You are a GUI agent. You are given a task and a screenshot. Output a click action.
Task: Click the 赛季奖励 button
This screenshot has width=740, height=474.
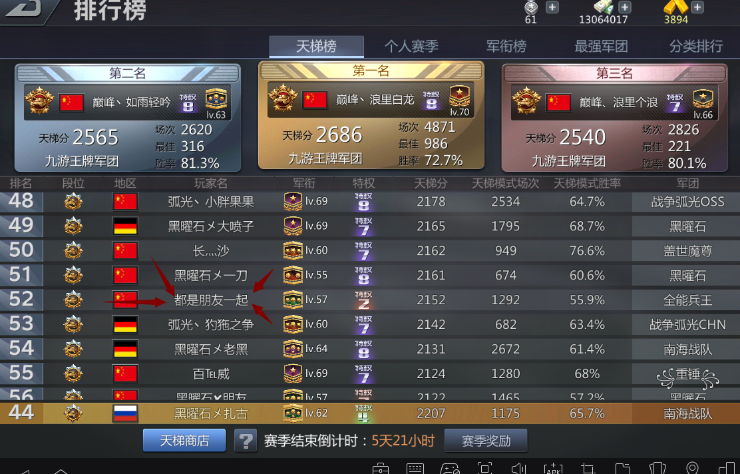coord(486,441)
